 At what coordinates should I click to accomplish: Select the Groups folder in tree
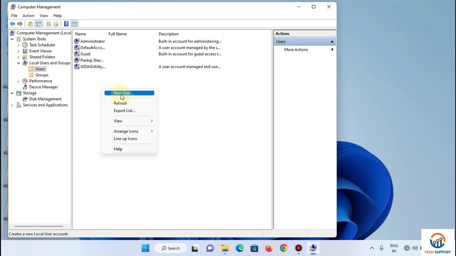(x=42, y=75)
